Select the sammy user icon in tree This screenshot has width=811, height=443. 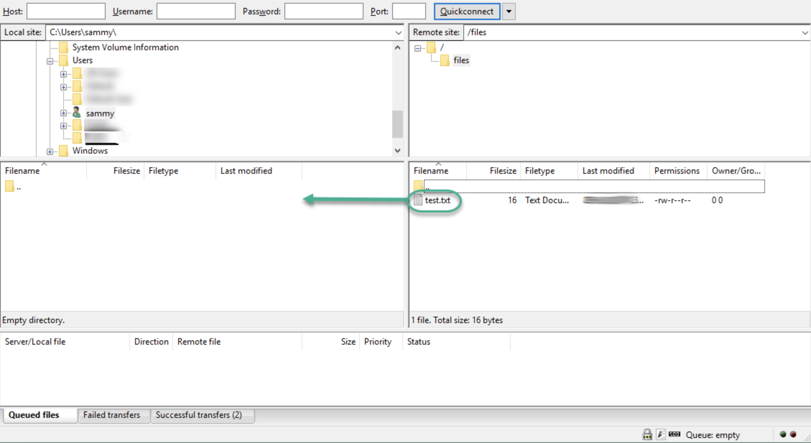pyautogui.click(x=77, y=113)
